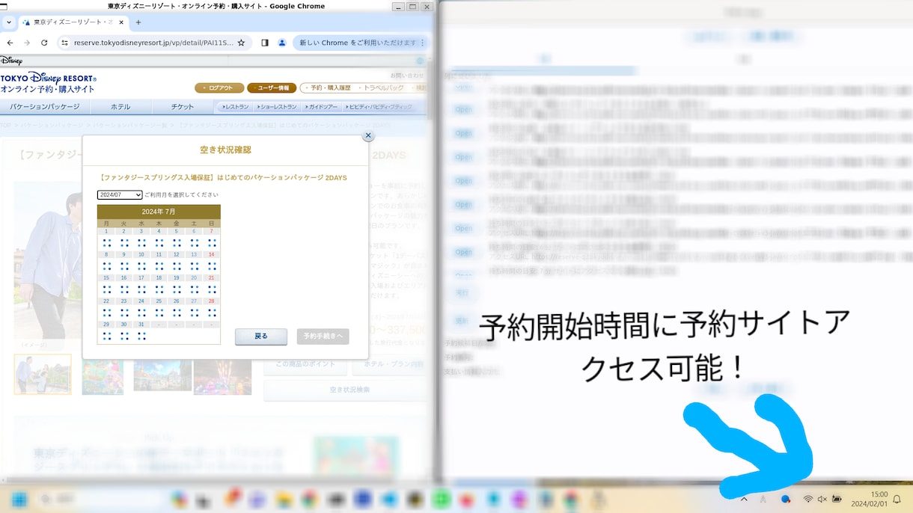Viewport: 913px width, 513px height.
Task: Open ビビディ・バビディ・ブティック menu item
Action: click(x=379, y=107)
